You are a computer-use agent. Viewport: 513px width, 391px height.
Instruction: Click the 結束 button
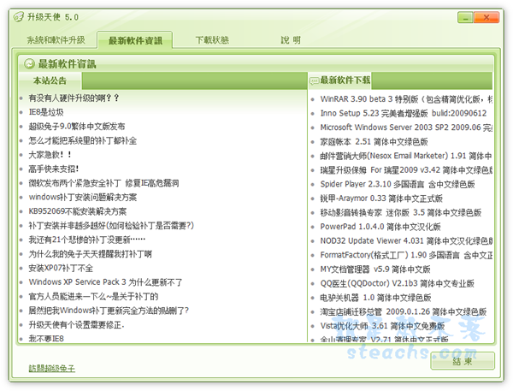pyautogui.click(x=463, y=361)
